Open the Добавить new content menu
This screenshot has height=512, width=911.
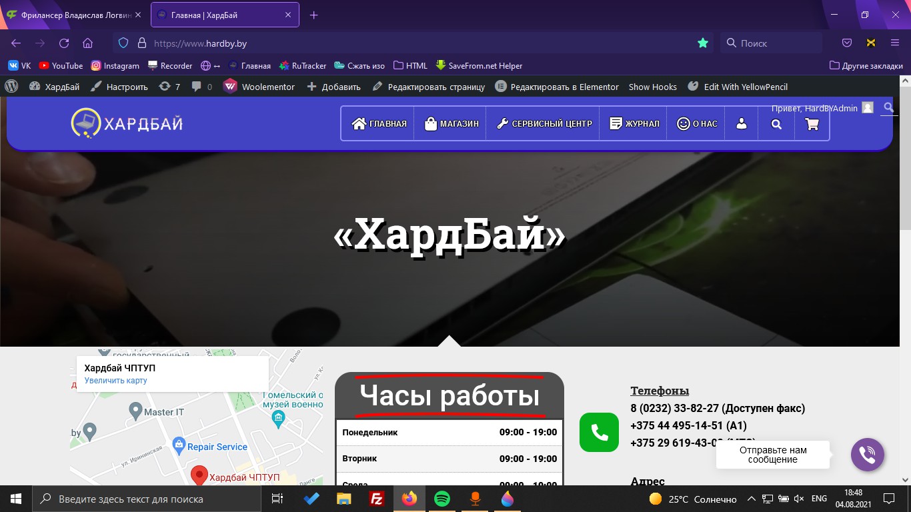tap(333, 87)
